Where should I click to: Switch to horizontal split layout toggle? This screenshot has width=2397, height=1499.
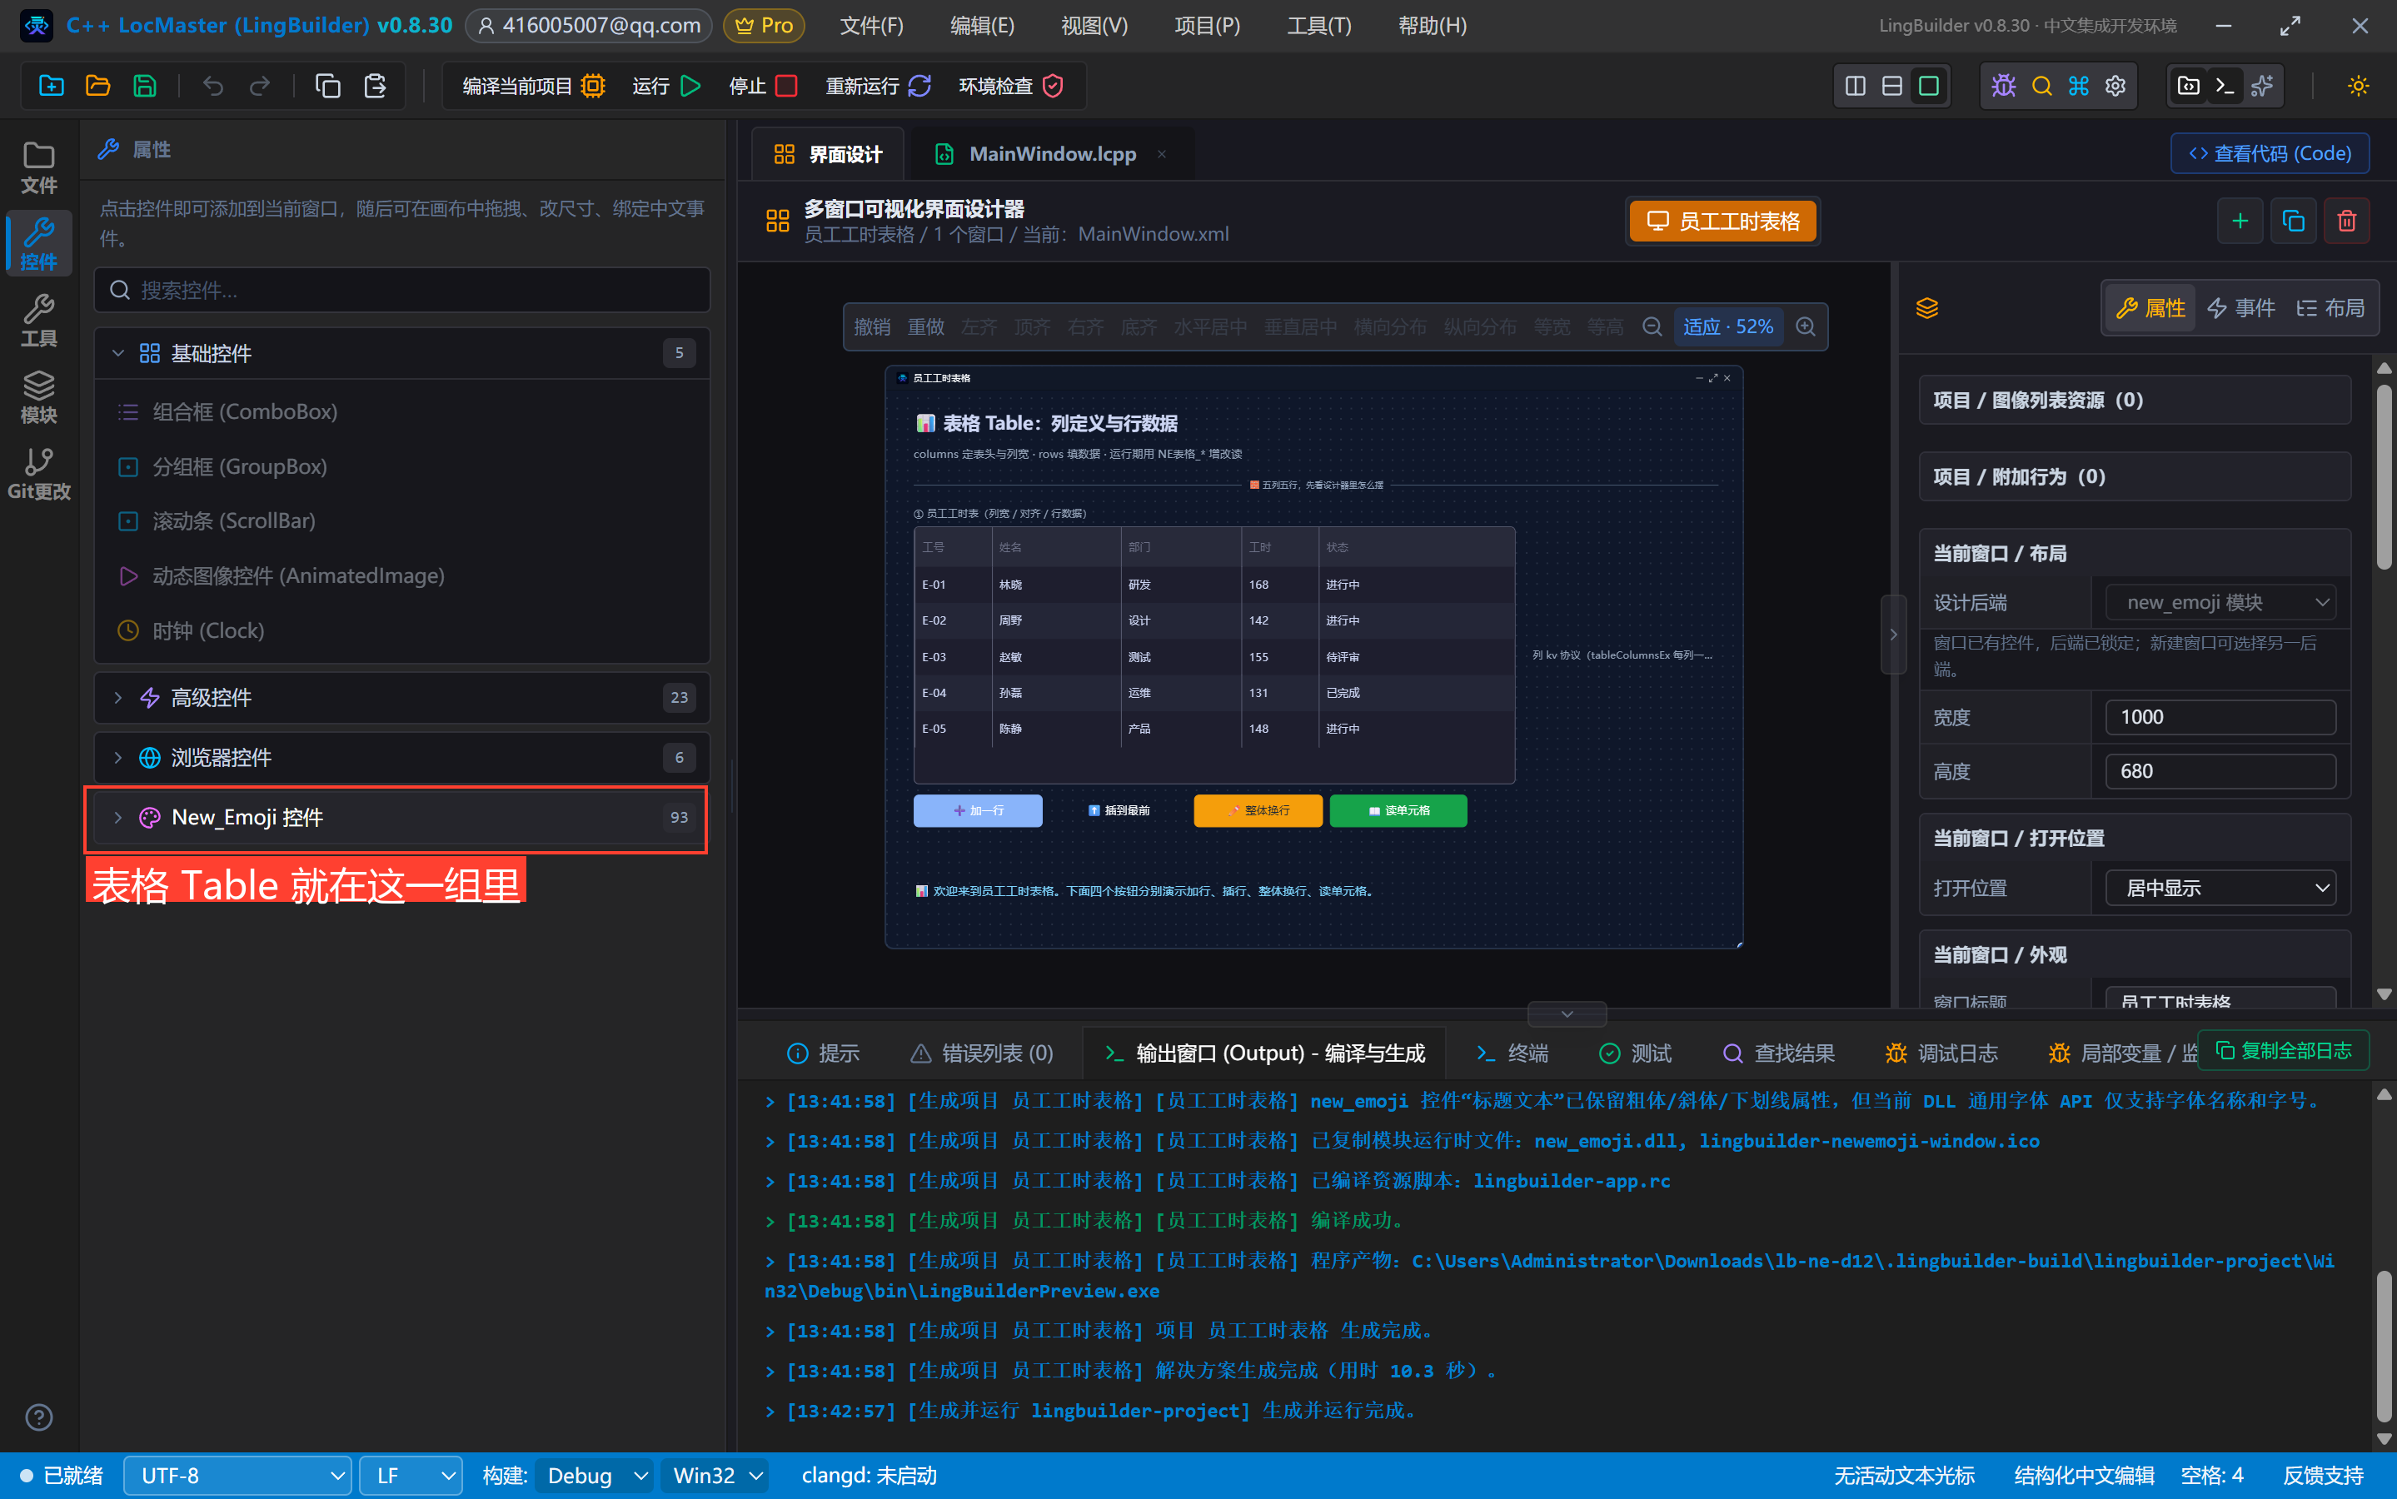pos(1891,87)
